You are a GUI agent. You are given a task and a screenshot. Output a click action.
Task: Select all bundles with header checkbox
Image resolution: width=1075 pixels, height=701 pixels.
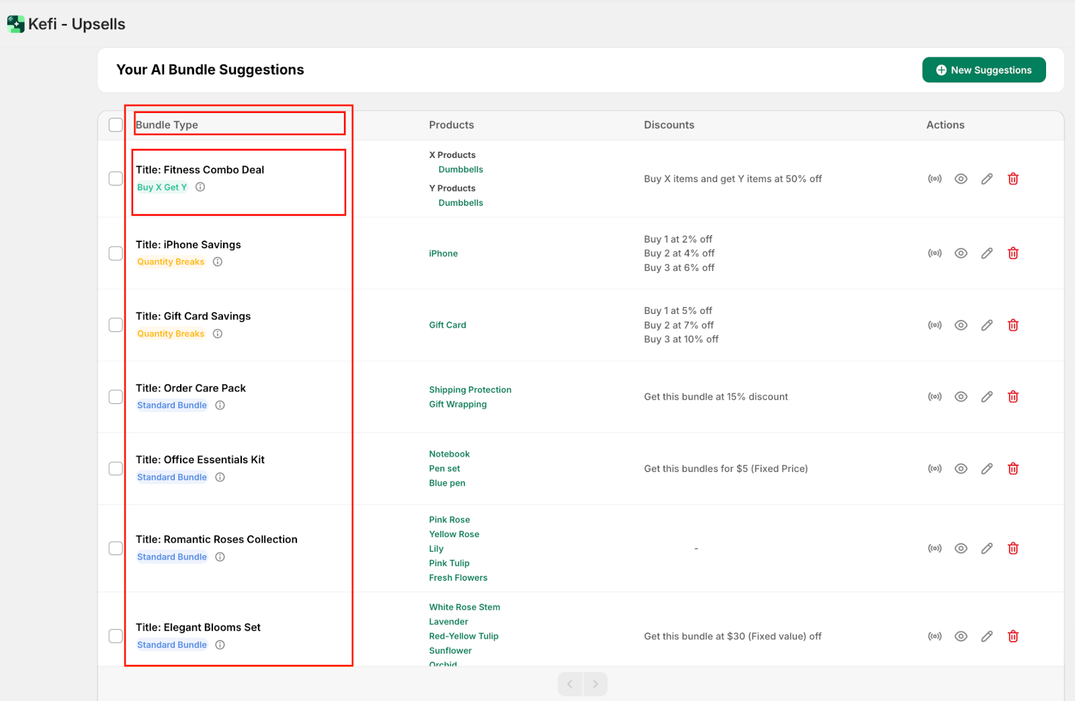coord(116,125)
